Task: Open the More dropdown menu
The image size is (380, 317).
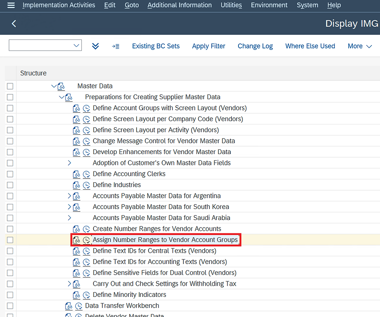Action: (x=360, y=46)
